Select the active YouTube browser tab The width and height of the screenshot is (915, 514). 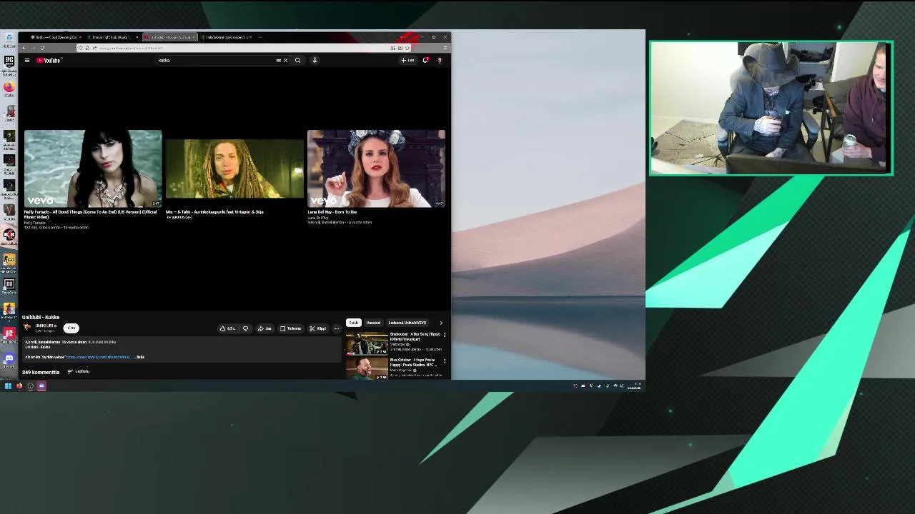[169, 37]
